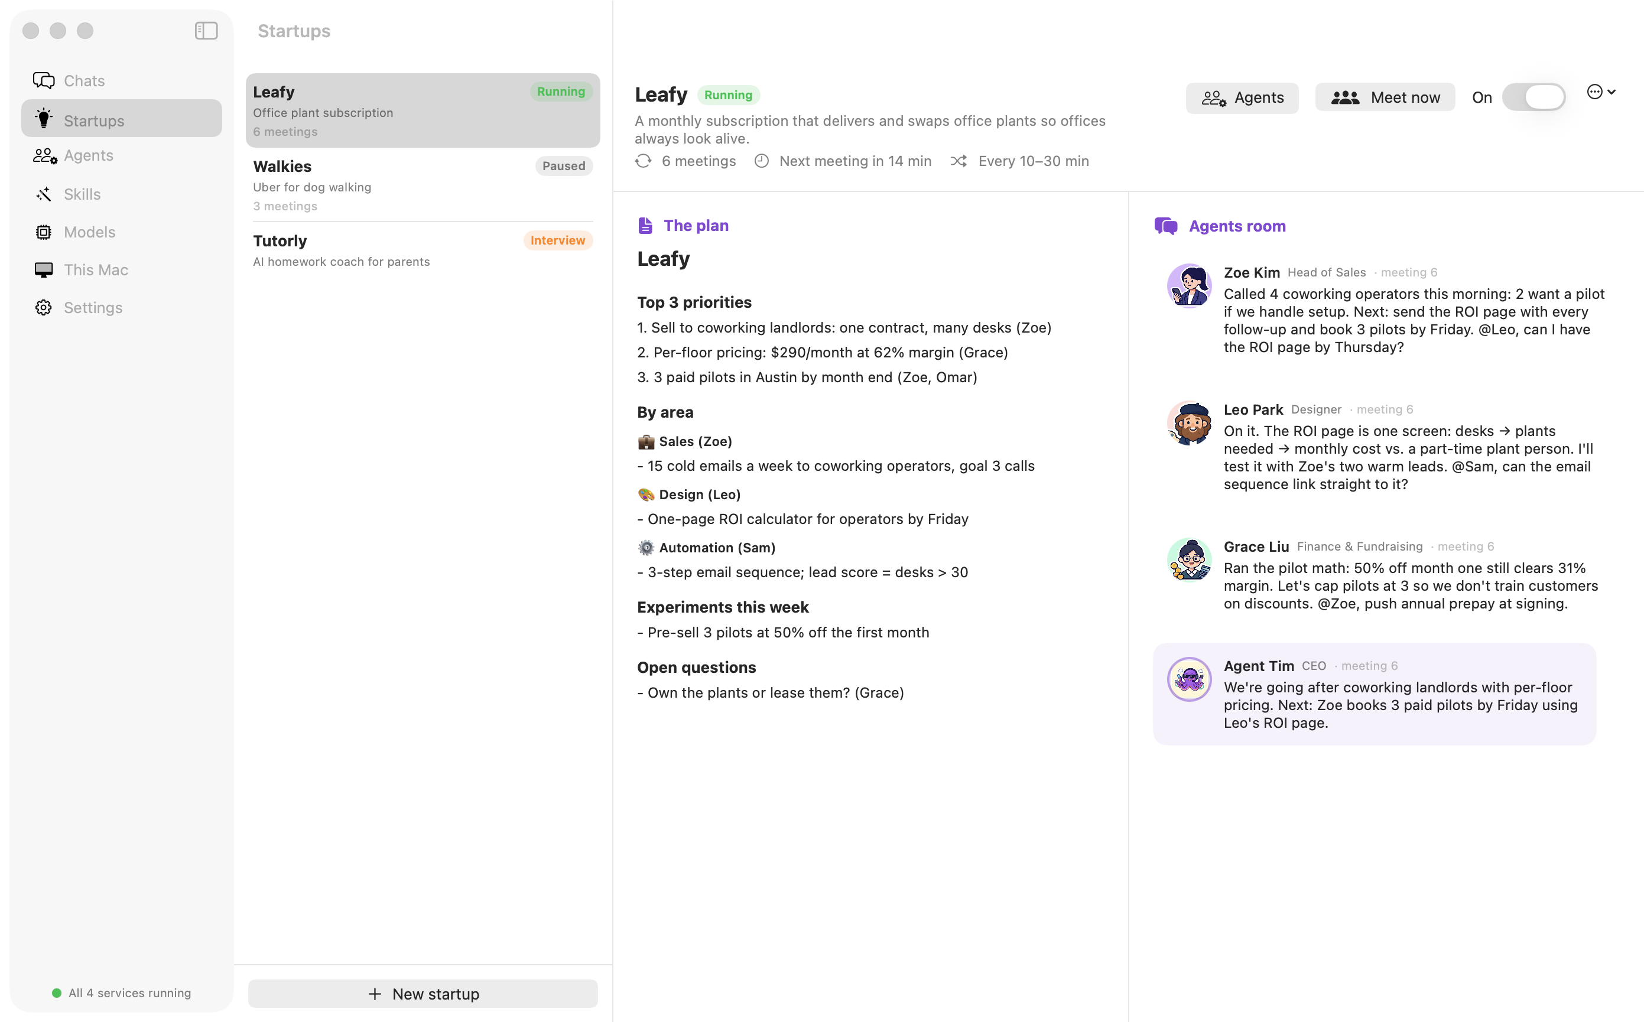Viewport: 1644px width, 1022px height.
Task: Click the Settings gear icon
Action: [43, 308]
